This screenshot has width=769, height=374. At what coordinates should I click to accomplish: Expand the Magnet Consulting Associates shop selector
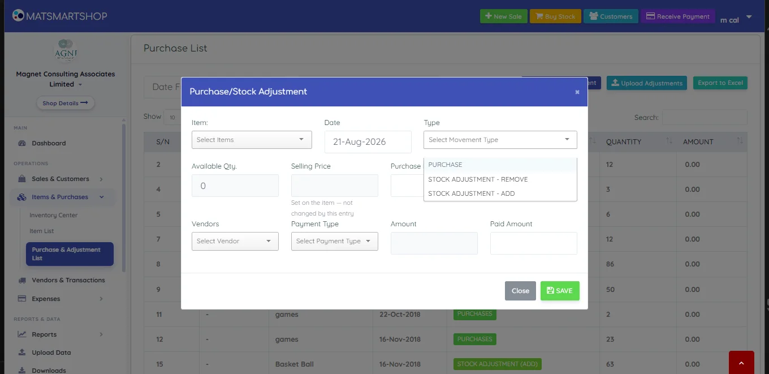pyautogui.click(x=66, y=79)
